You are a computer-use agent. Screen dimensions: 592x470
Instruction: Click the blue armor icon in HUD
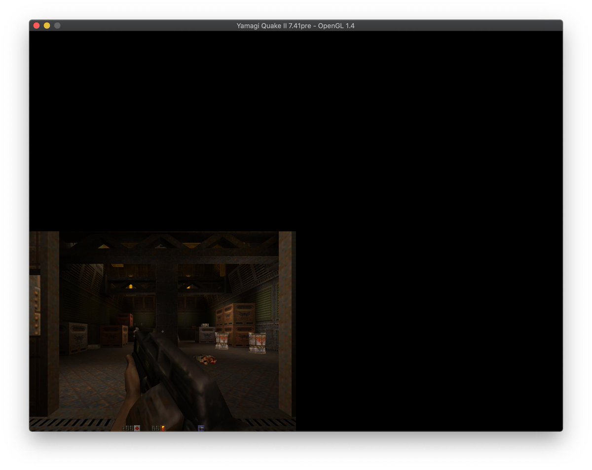tap(201, 428)
